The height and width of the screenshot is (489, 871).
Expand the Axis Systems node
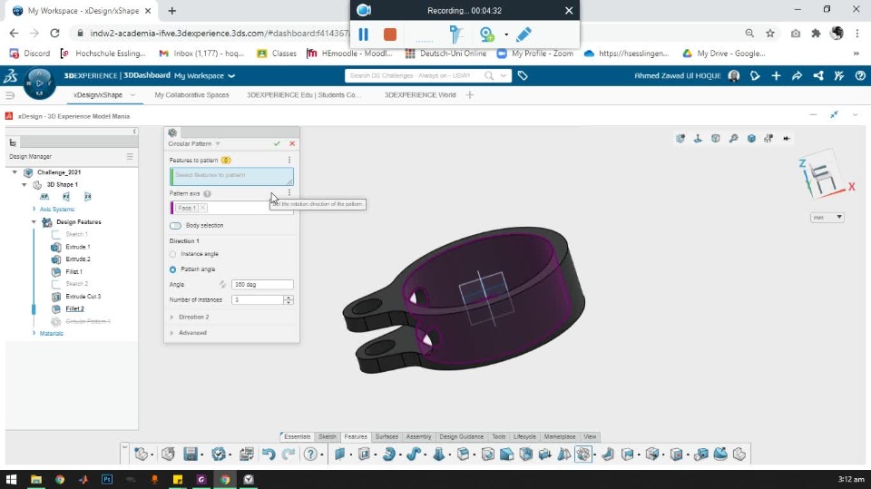pos(34,209)
